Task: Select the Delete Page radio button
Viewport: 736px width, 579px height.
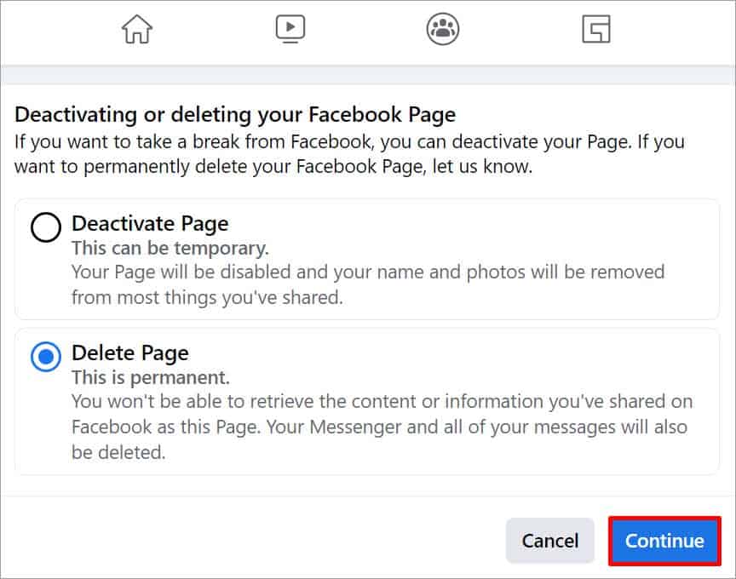Action: (45, 357)
